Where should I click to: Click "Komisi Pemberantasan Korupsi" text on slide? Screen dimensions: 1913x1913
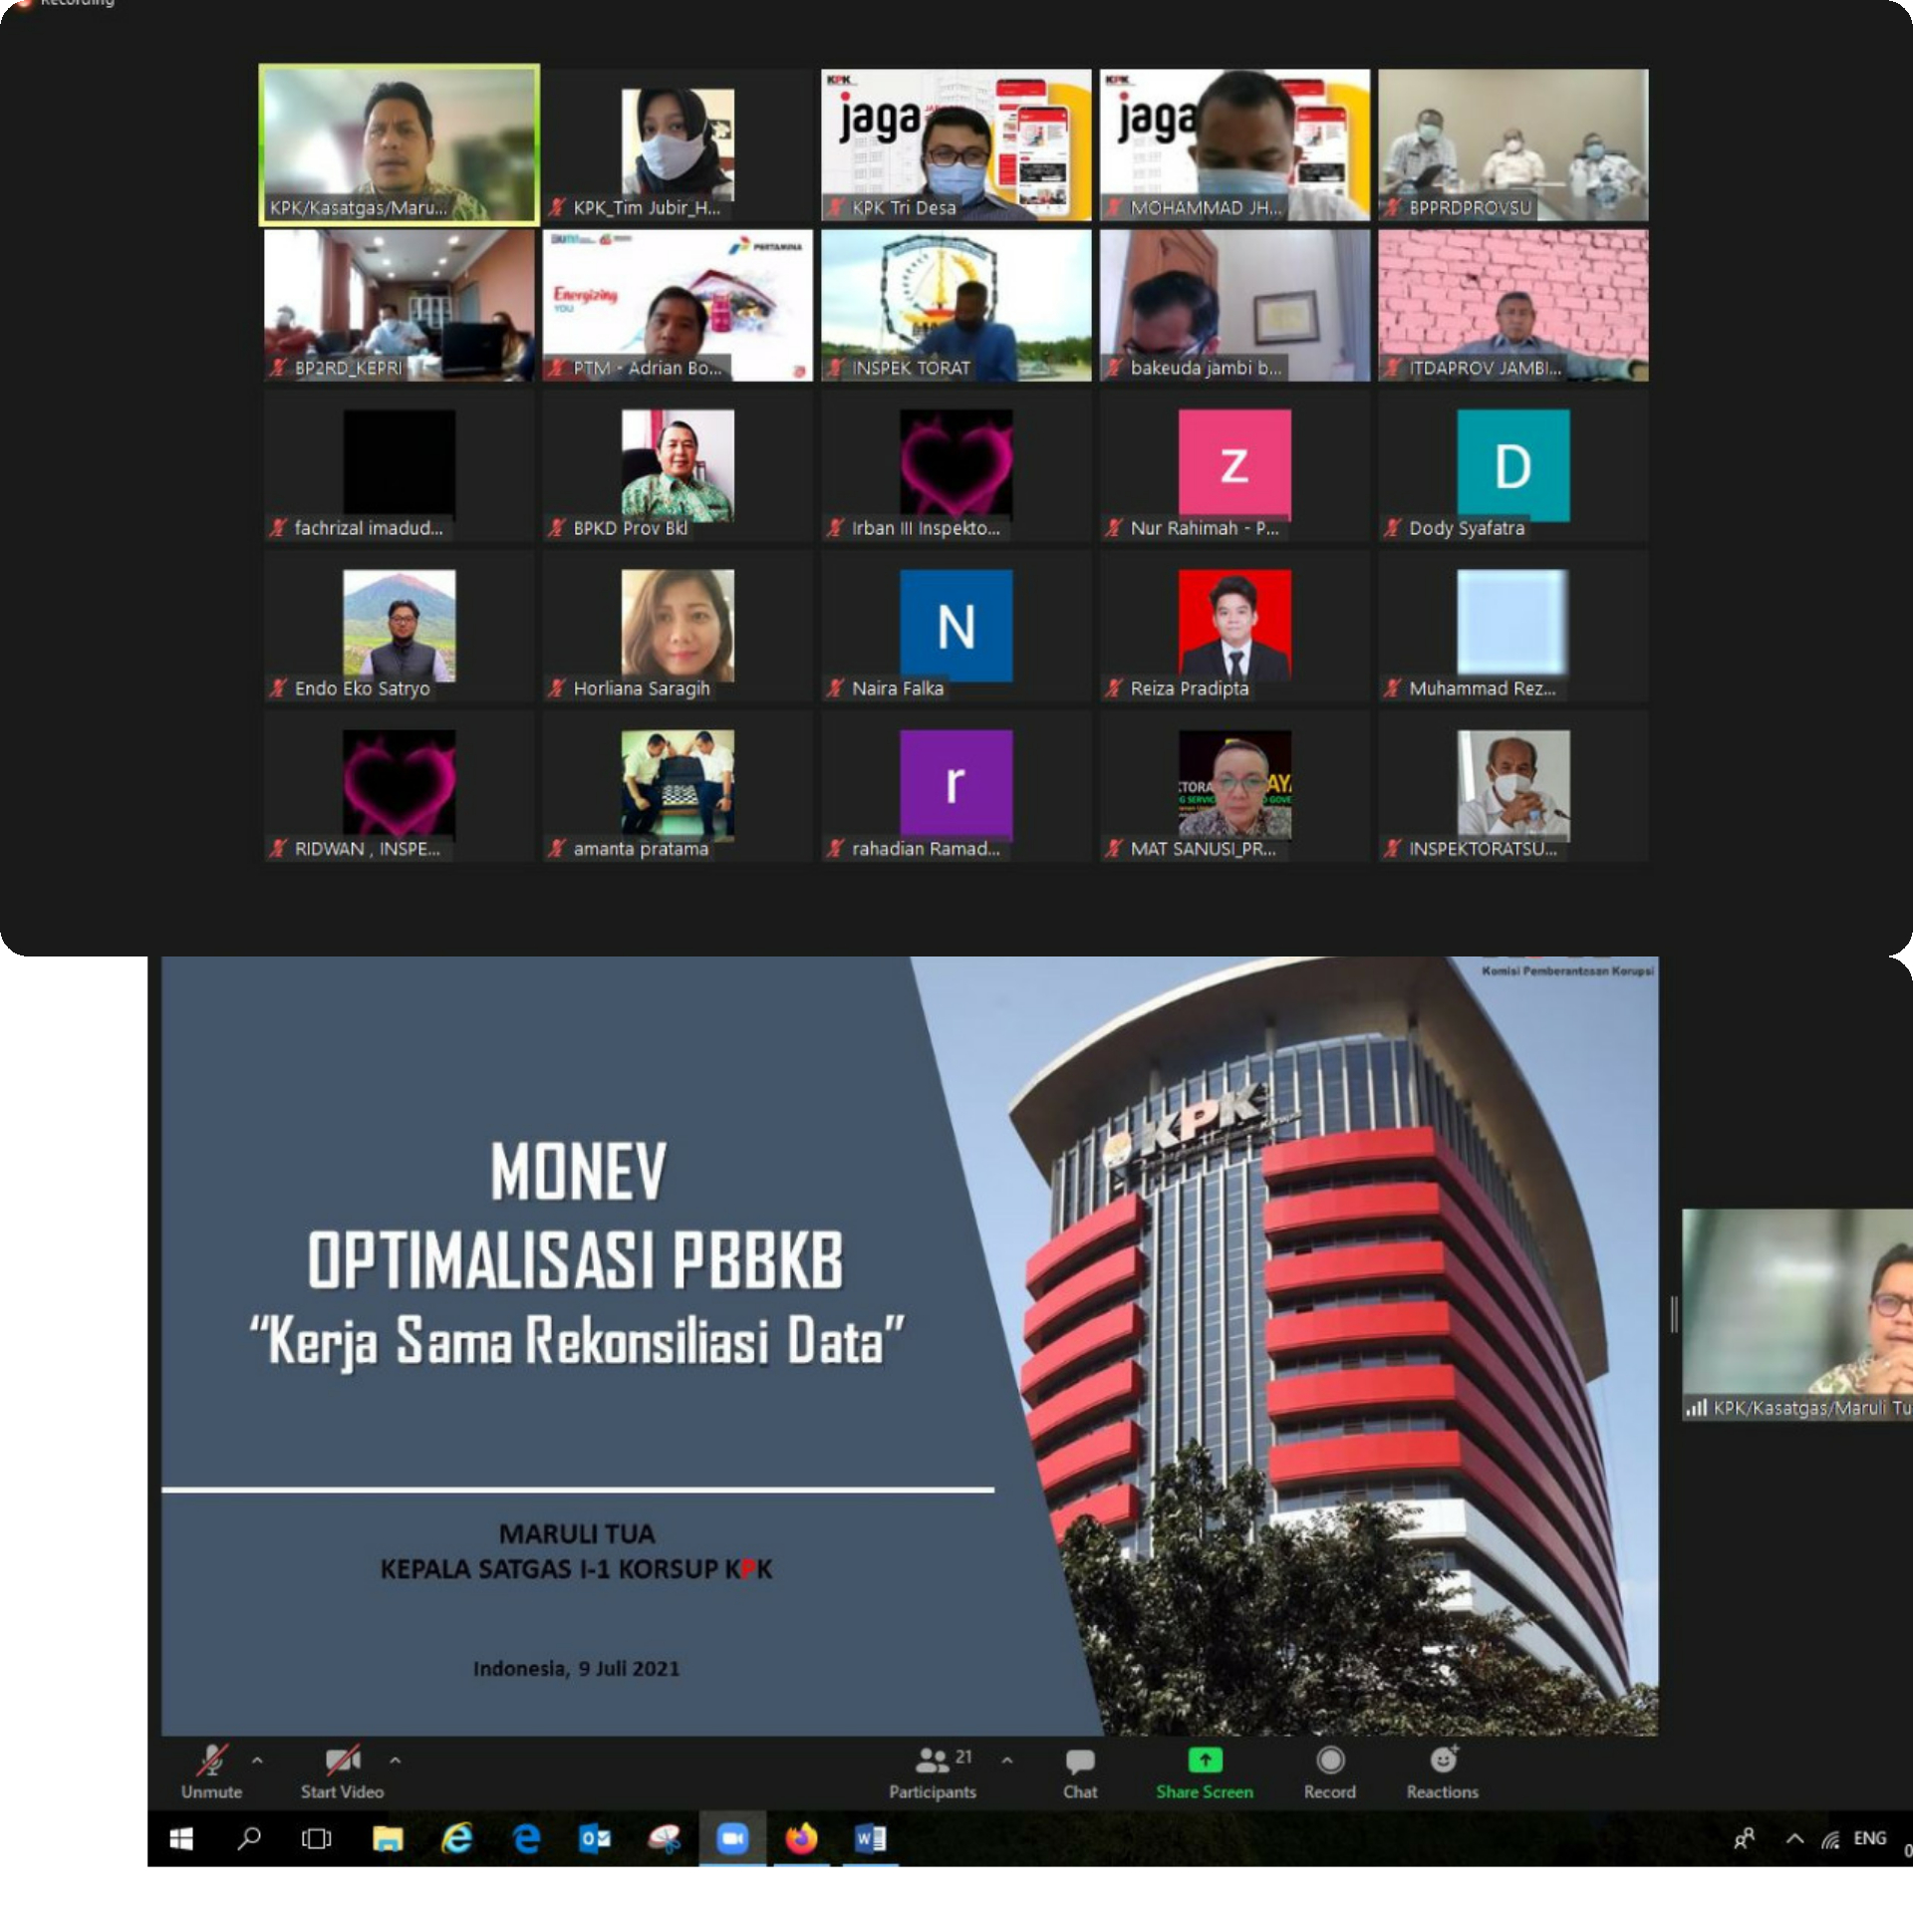[x=1567, y=970]
